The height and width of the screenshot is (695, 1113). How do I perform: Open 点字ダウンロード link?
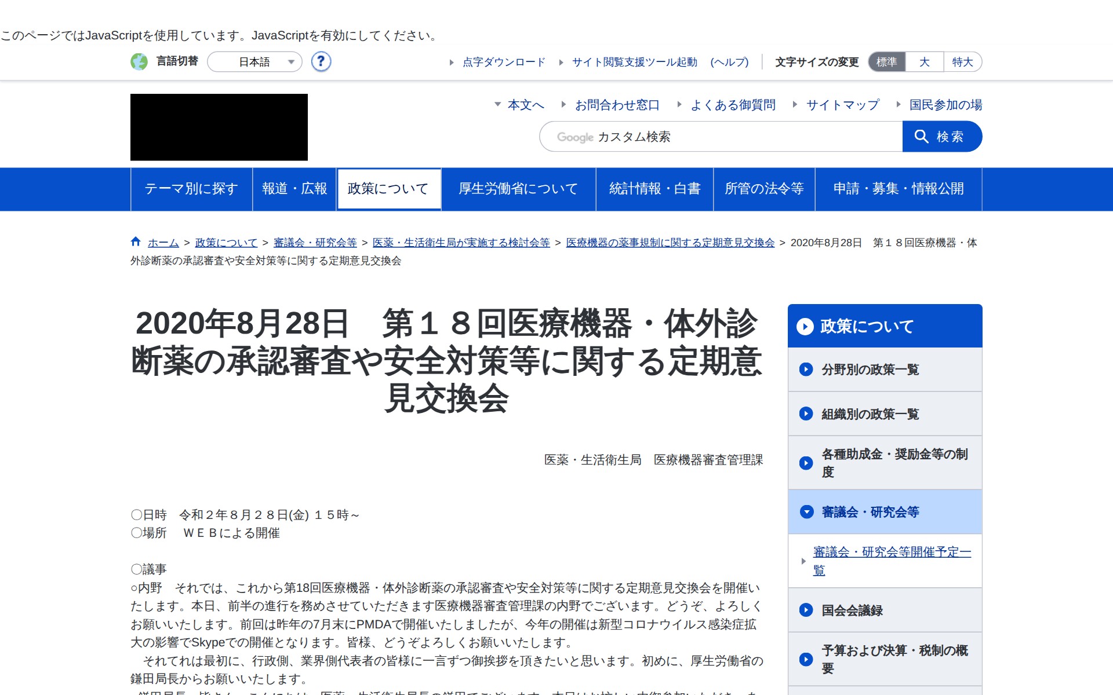point(503,62)
